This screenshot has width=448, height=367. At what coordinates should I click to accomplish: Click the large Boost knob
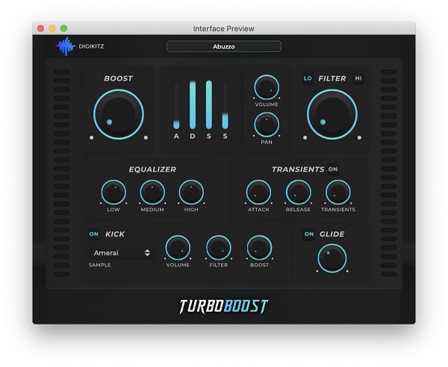[118, 115]
